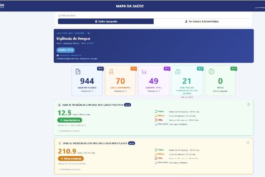
Task: Click info icon on positive cases incidence panel
Action: 248,104
